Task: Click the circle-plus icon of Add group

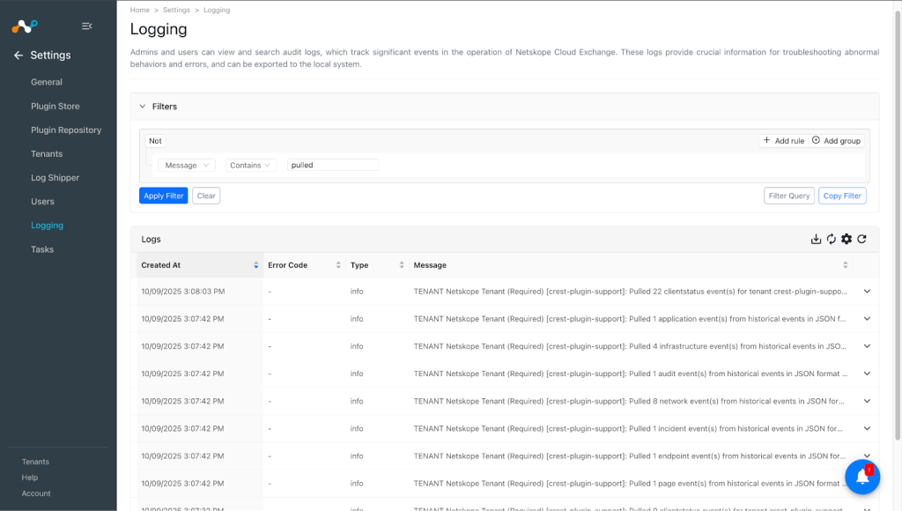Action: pos(816,140)
